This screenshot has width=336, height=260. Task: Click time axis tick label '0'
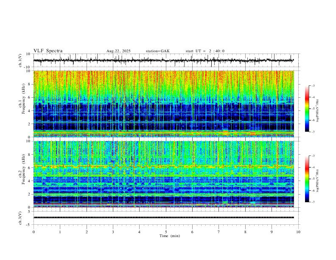pos(34,232)
